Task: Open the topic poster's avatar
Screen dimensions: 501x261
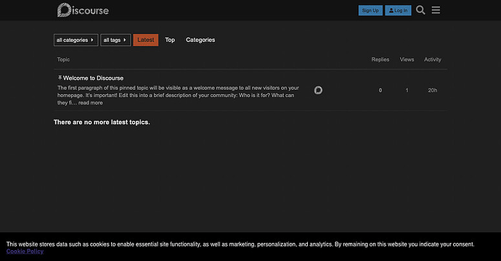Action: (x=318, y=91)
